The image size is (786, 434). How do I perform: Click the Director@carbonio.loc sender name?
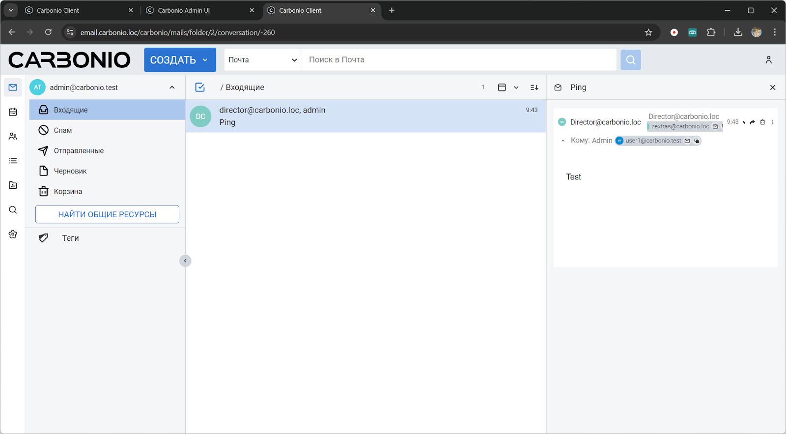605,122
